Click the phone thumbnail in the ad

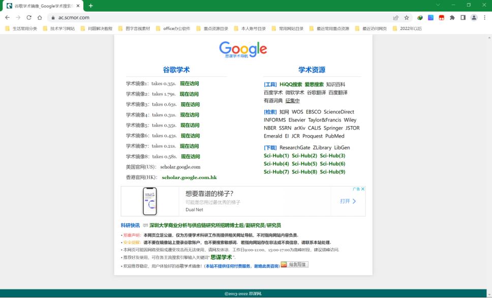(x=150, y=201)
